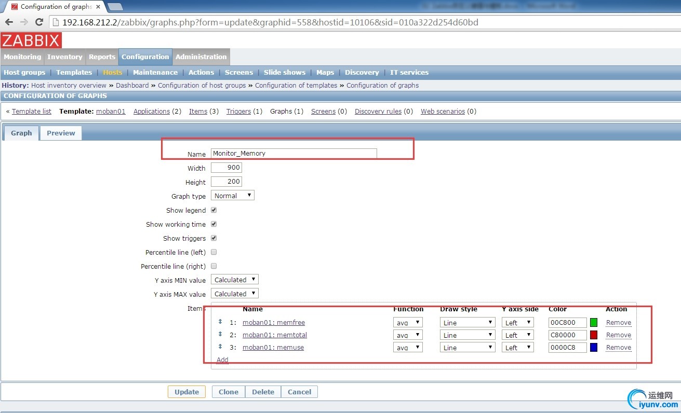Open Draw style dropdown for memuse
The height and width of the screenshot is (413, 681).
(468, 347)
